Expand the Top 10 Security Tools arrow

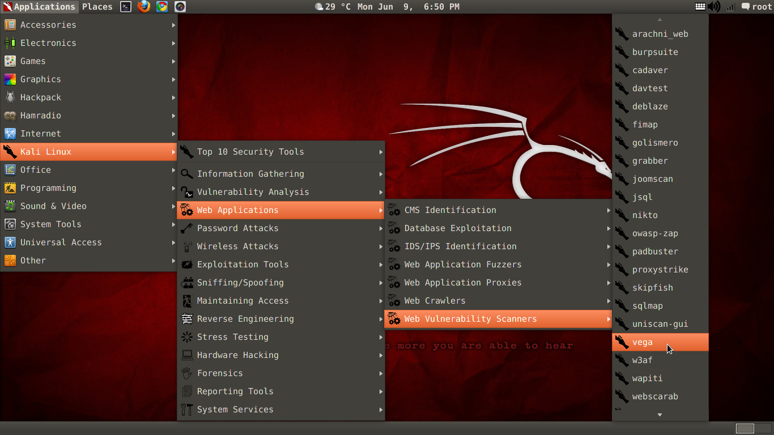(x=381, y=152)
